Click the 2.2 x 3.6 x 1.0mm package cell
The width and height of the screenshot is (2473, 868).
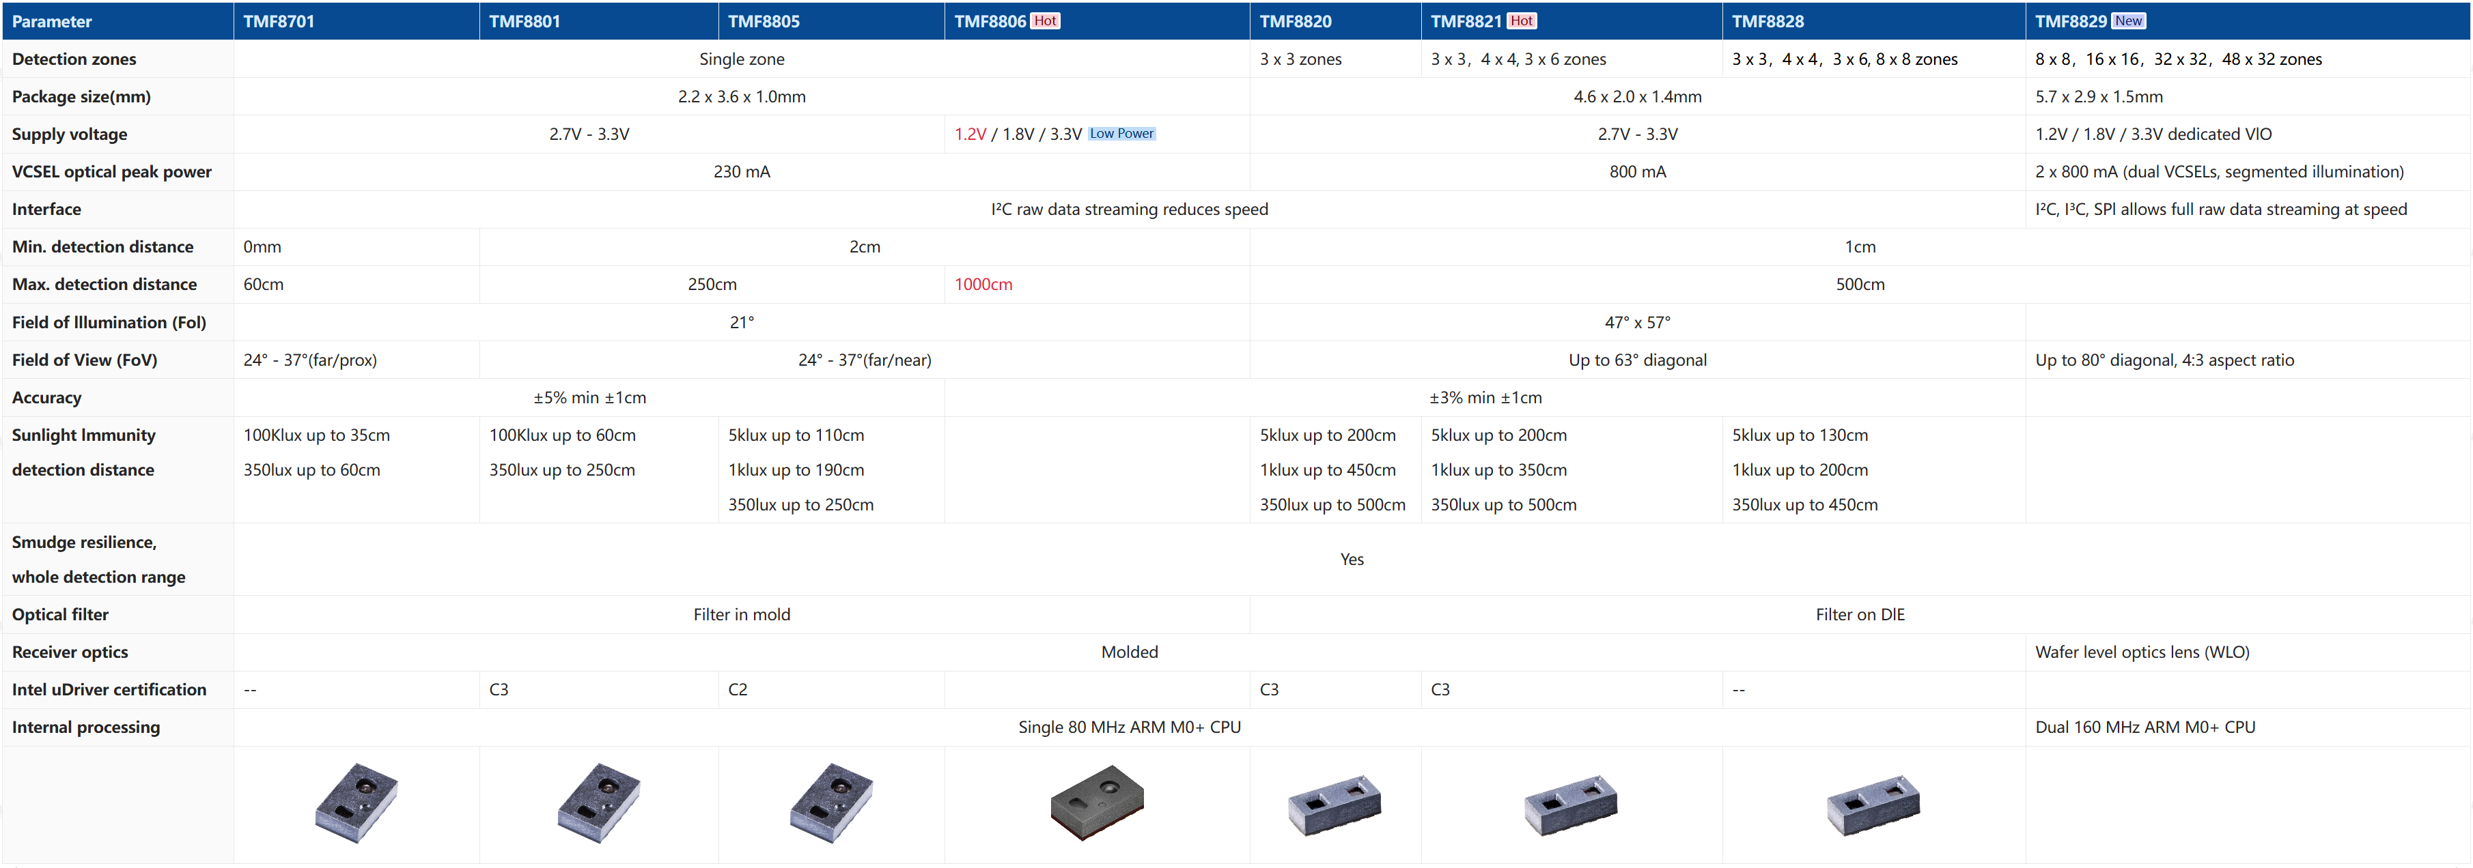click(742, 97)
